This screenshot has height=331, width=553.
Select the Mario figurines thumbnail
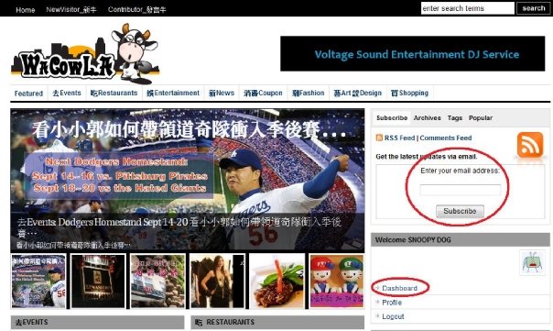[x=337, y=281]
